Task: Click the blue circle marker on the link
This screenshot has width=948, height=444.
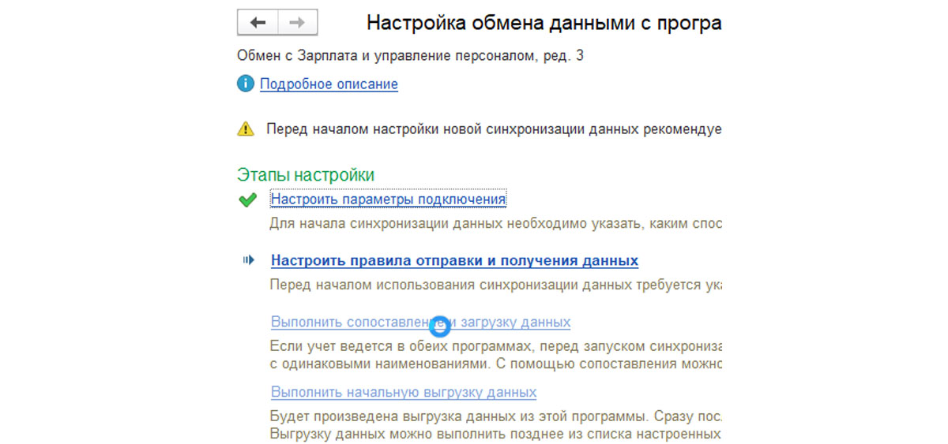Action: pyautogui.click(x=441, y=326)
